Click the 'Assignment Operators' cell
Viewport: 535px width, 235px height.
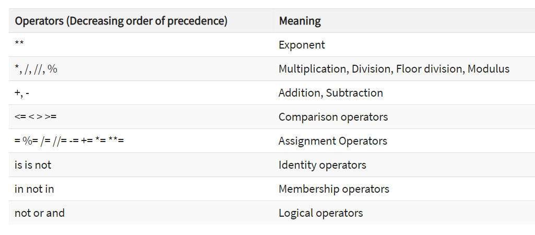pyautogui.click(x=332, y=141)
